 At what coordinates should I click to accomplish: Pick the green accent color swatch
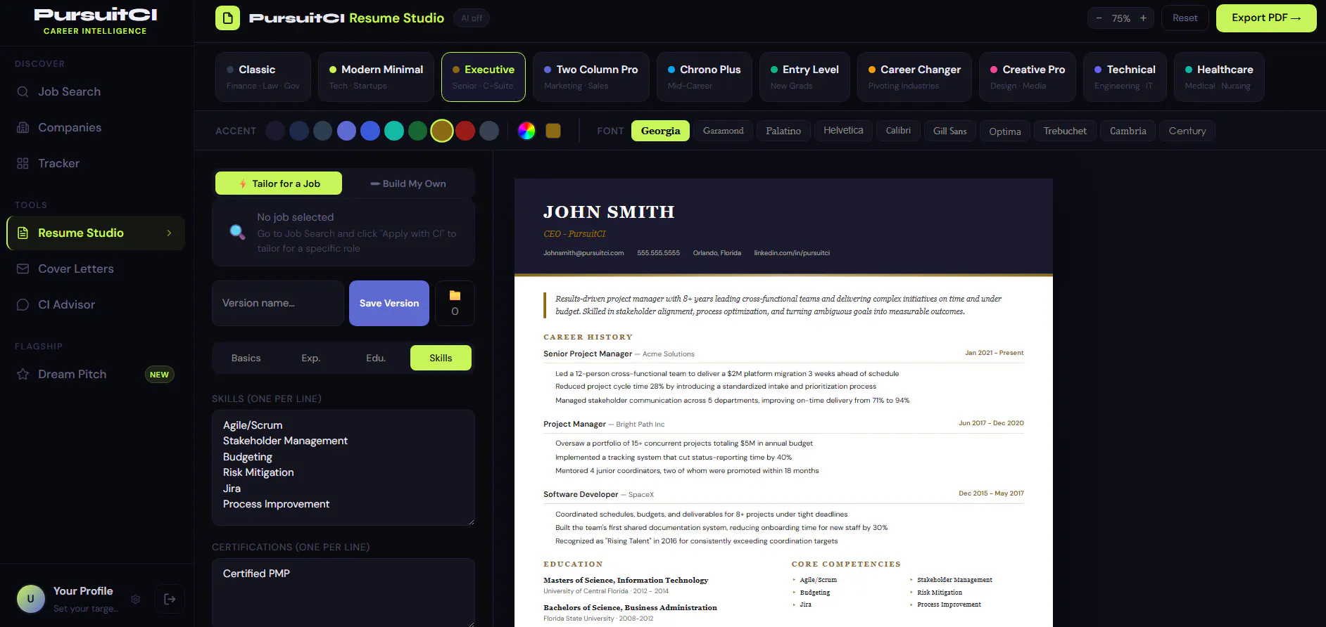tap(418, 131)
